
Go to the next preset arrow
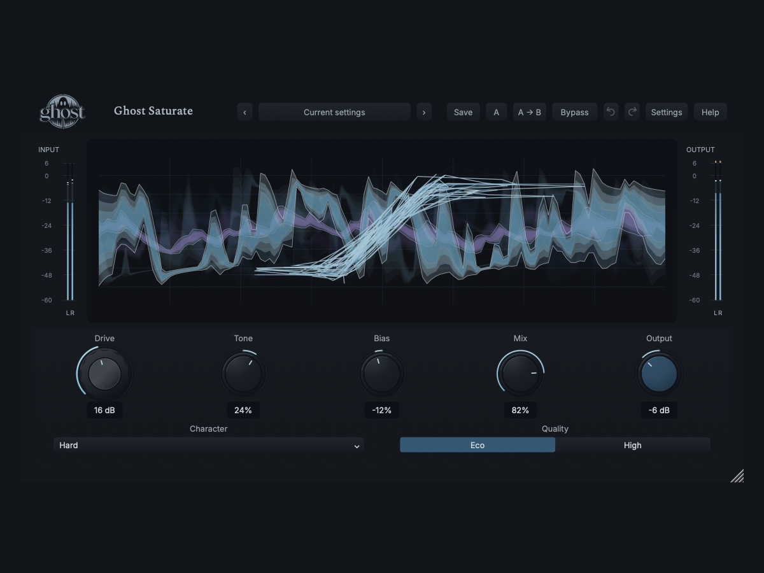[424, 112]
